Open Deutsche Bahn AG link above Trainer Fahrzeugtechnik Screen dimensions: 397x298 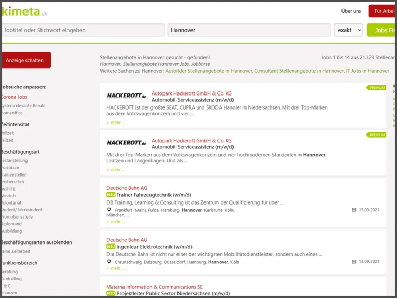click(127, 188)
